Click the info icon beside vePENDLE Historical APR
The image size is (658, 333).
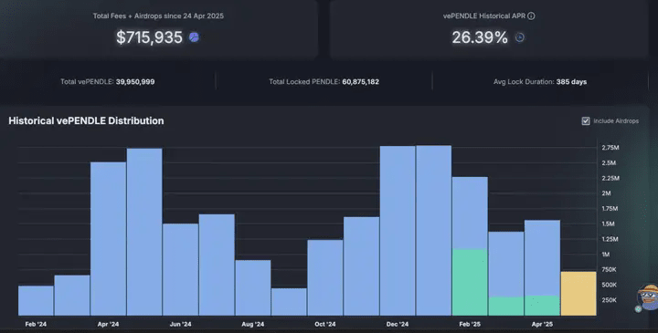tap(531, 16)
